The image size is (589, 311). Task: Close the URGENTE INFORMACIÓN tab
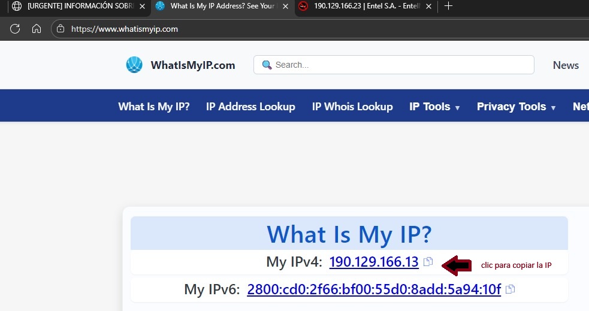(x=143, y=7)
